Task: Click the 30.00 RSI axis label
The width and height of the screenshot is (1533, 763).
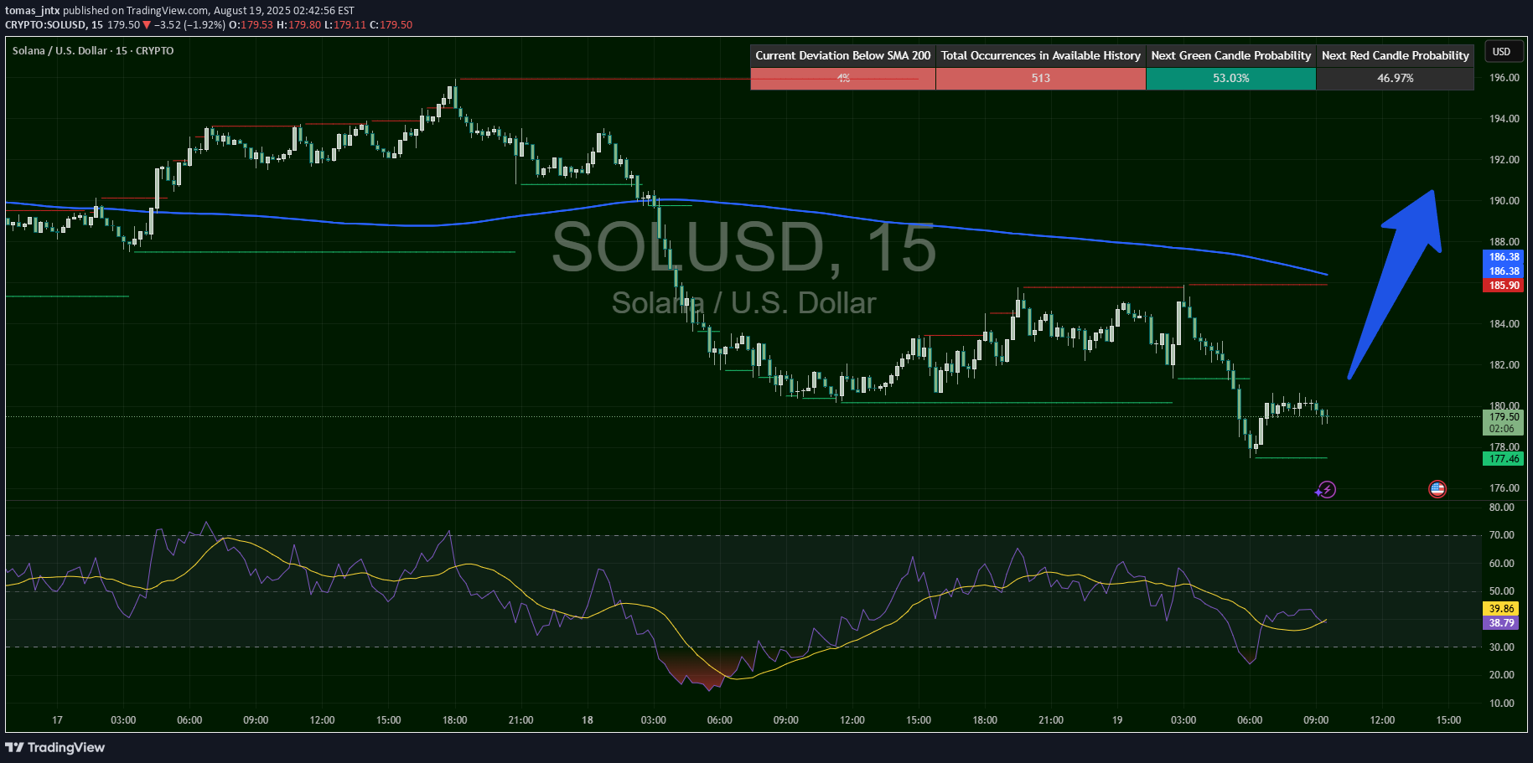Action: [1501, 647]
